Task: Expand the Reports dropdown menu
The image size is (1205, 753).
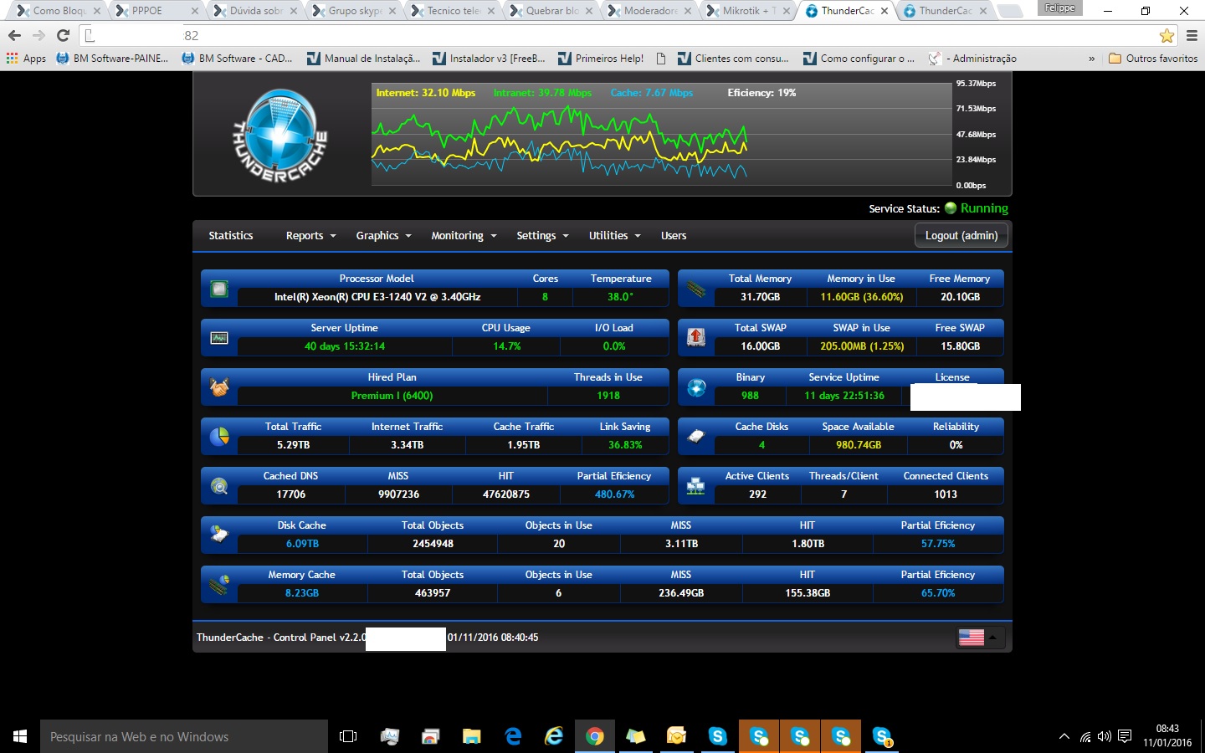Action: point(310,236)
